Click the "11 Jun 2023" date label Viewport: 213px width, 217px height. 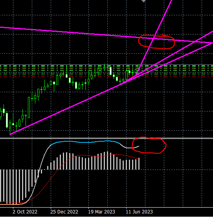tap(139, 212)
